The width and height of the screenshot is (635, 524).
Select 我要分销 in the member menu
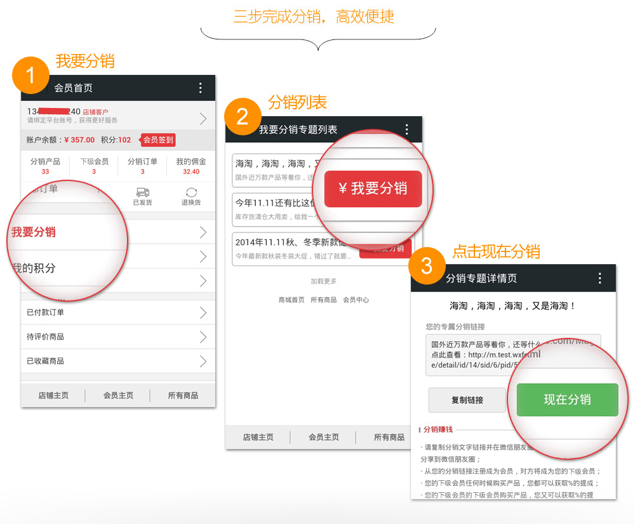(34, 232)
